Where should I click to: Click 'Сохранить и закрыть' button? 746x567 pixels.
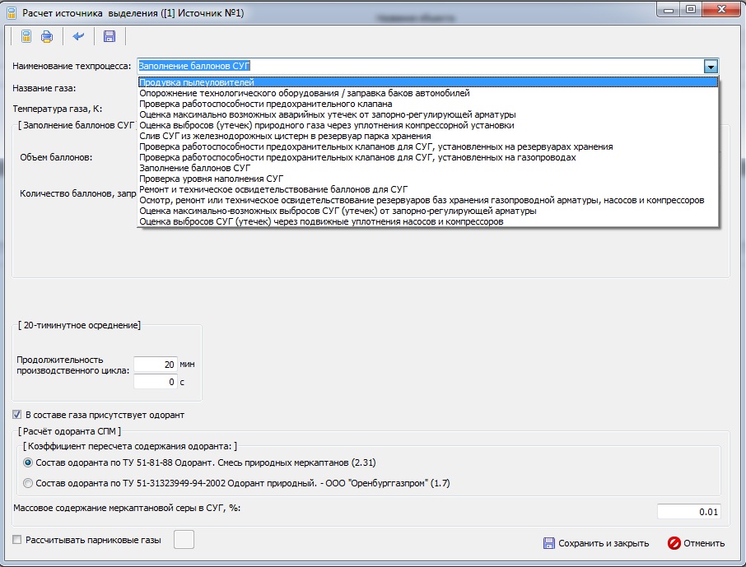click(596, 543)
